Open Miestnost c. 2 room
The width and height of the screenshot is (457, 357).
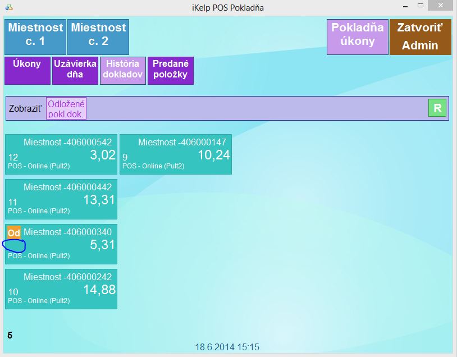click(x=98, y=37)
